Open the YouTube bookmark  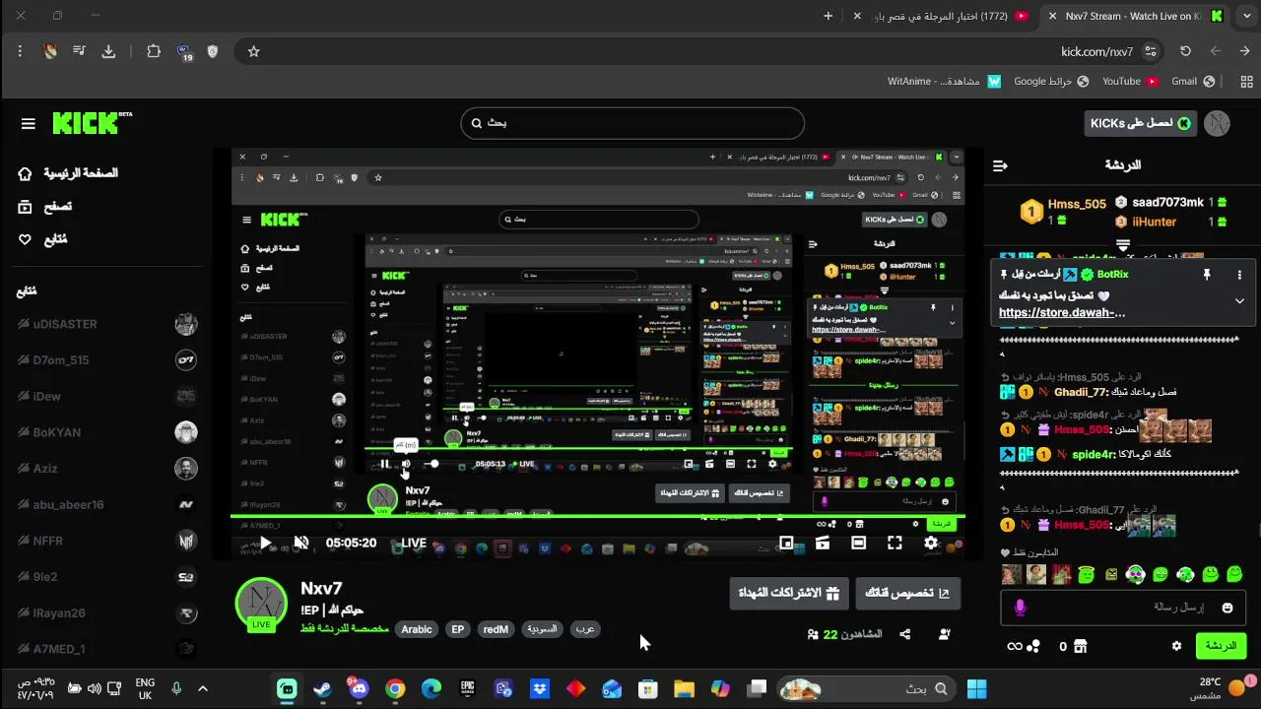[x=1130, y=82]
